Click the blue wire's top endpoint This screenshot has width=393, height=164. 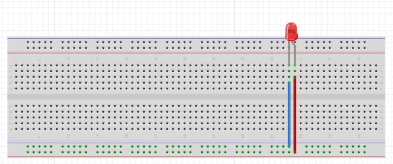pyautogui.click(x=289, y=83)
